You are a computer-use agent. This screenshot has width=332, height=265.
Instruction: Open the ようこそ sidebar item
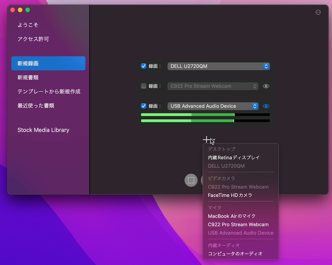tap(28, 25)
